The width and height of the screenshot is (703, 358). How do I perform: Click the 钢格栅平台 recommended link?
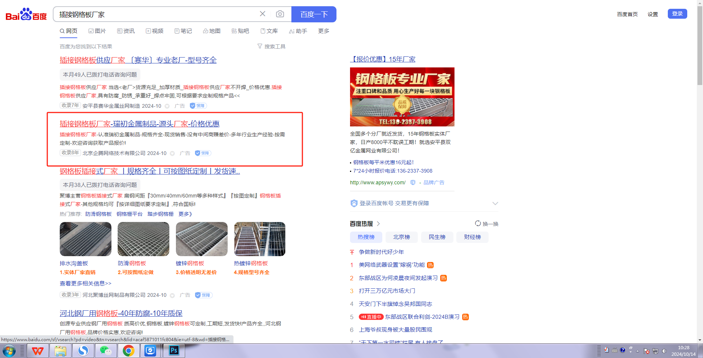pyautogui.click(x=129, y=214)
